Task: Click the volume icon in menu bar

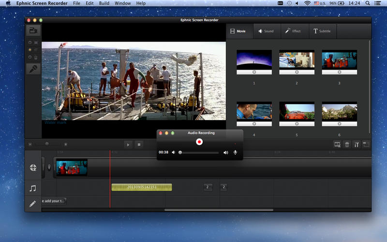Action: pyautogui.click(x=297, y=3)
